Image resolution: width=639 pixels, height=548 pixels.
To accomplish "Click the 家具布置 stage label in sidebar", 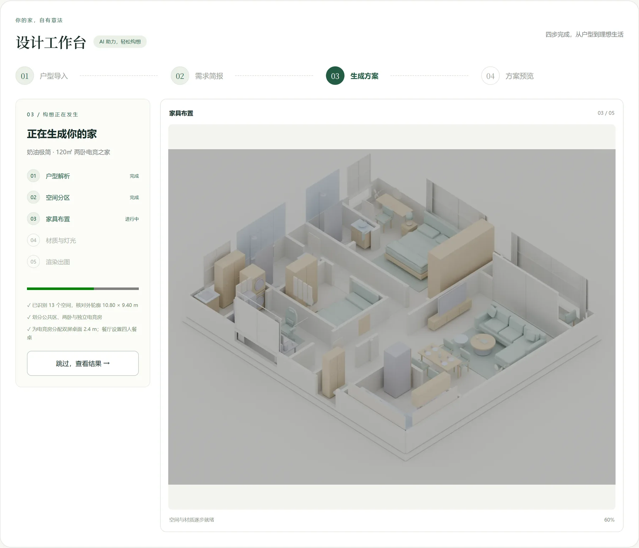I will [58, 219].
